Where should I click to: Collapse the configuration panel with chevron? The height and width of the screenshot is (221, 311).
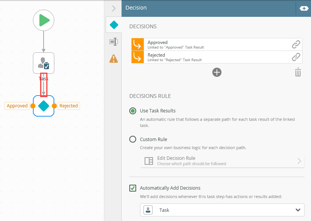pos(114,8)
